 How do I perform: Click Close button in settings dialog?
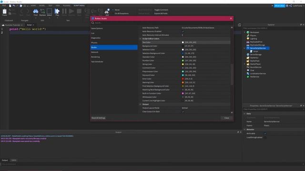(x=227, y=118)
